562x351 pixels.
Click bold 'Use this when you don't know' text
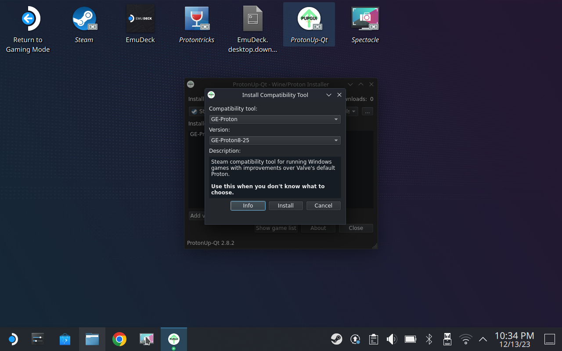pyautogui.click(x=268, y=190)
